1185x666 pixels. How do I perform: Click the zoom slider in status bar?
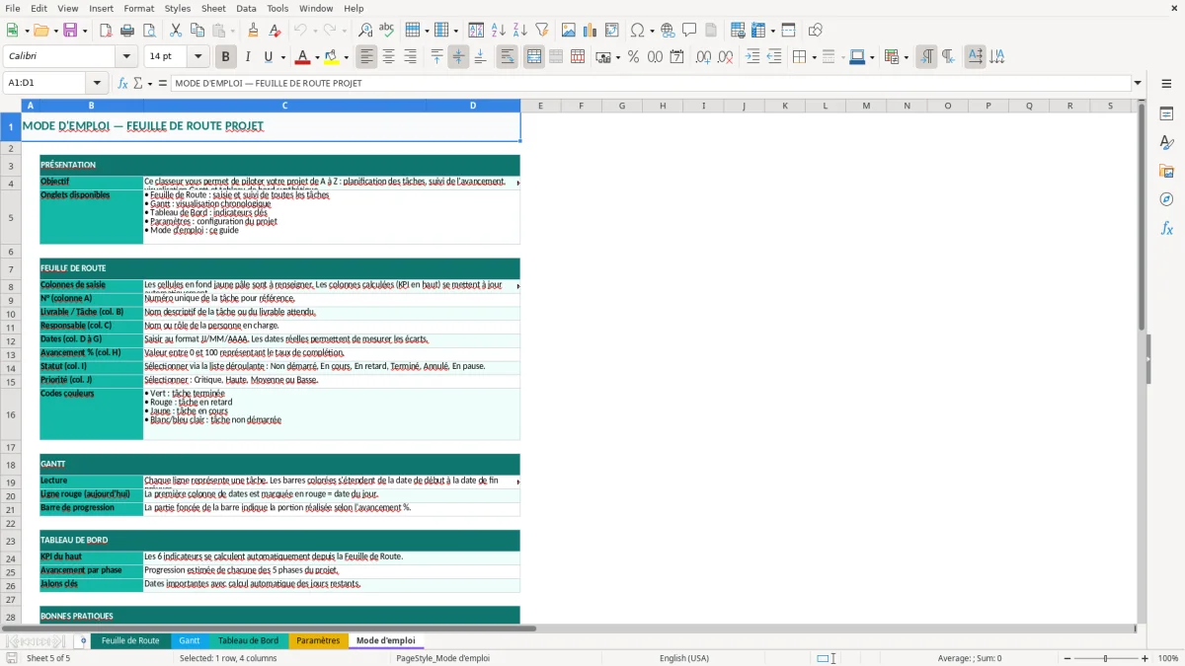point(1105,658)
